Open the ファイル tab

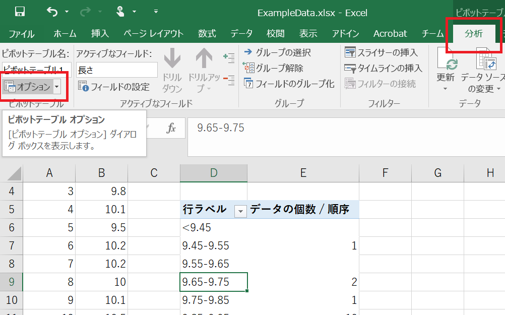pos(21,33)
